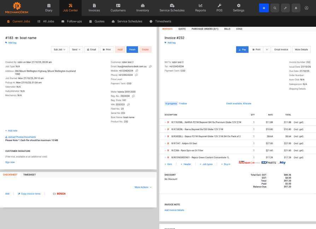The width and height of the screenshot is (316, 229).
Task: Click the blue Finish button
Action: [x=132, y=50]
